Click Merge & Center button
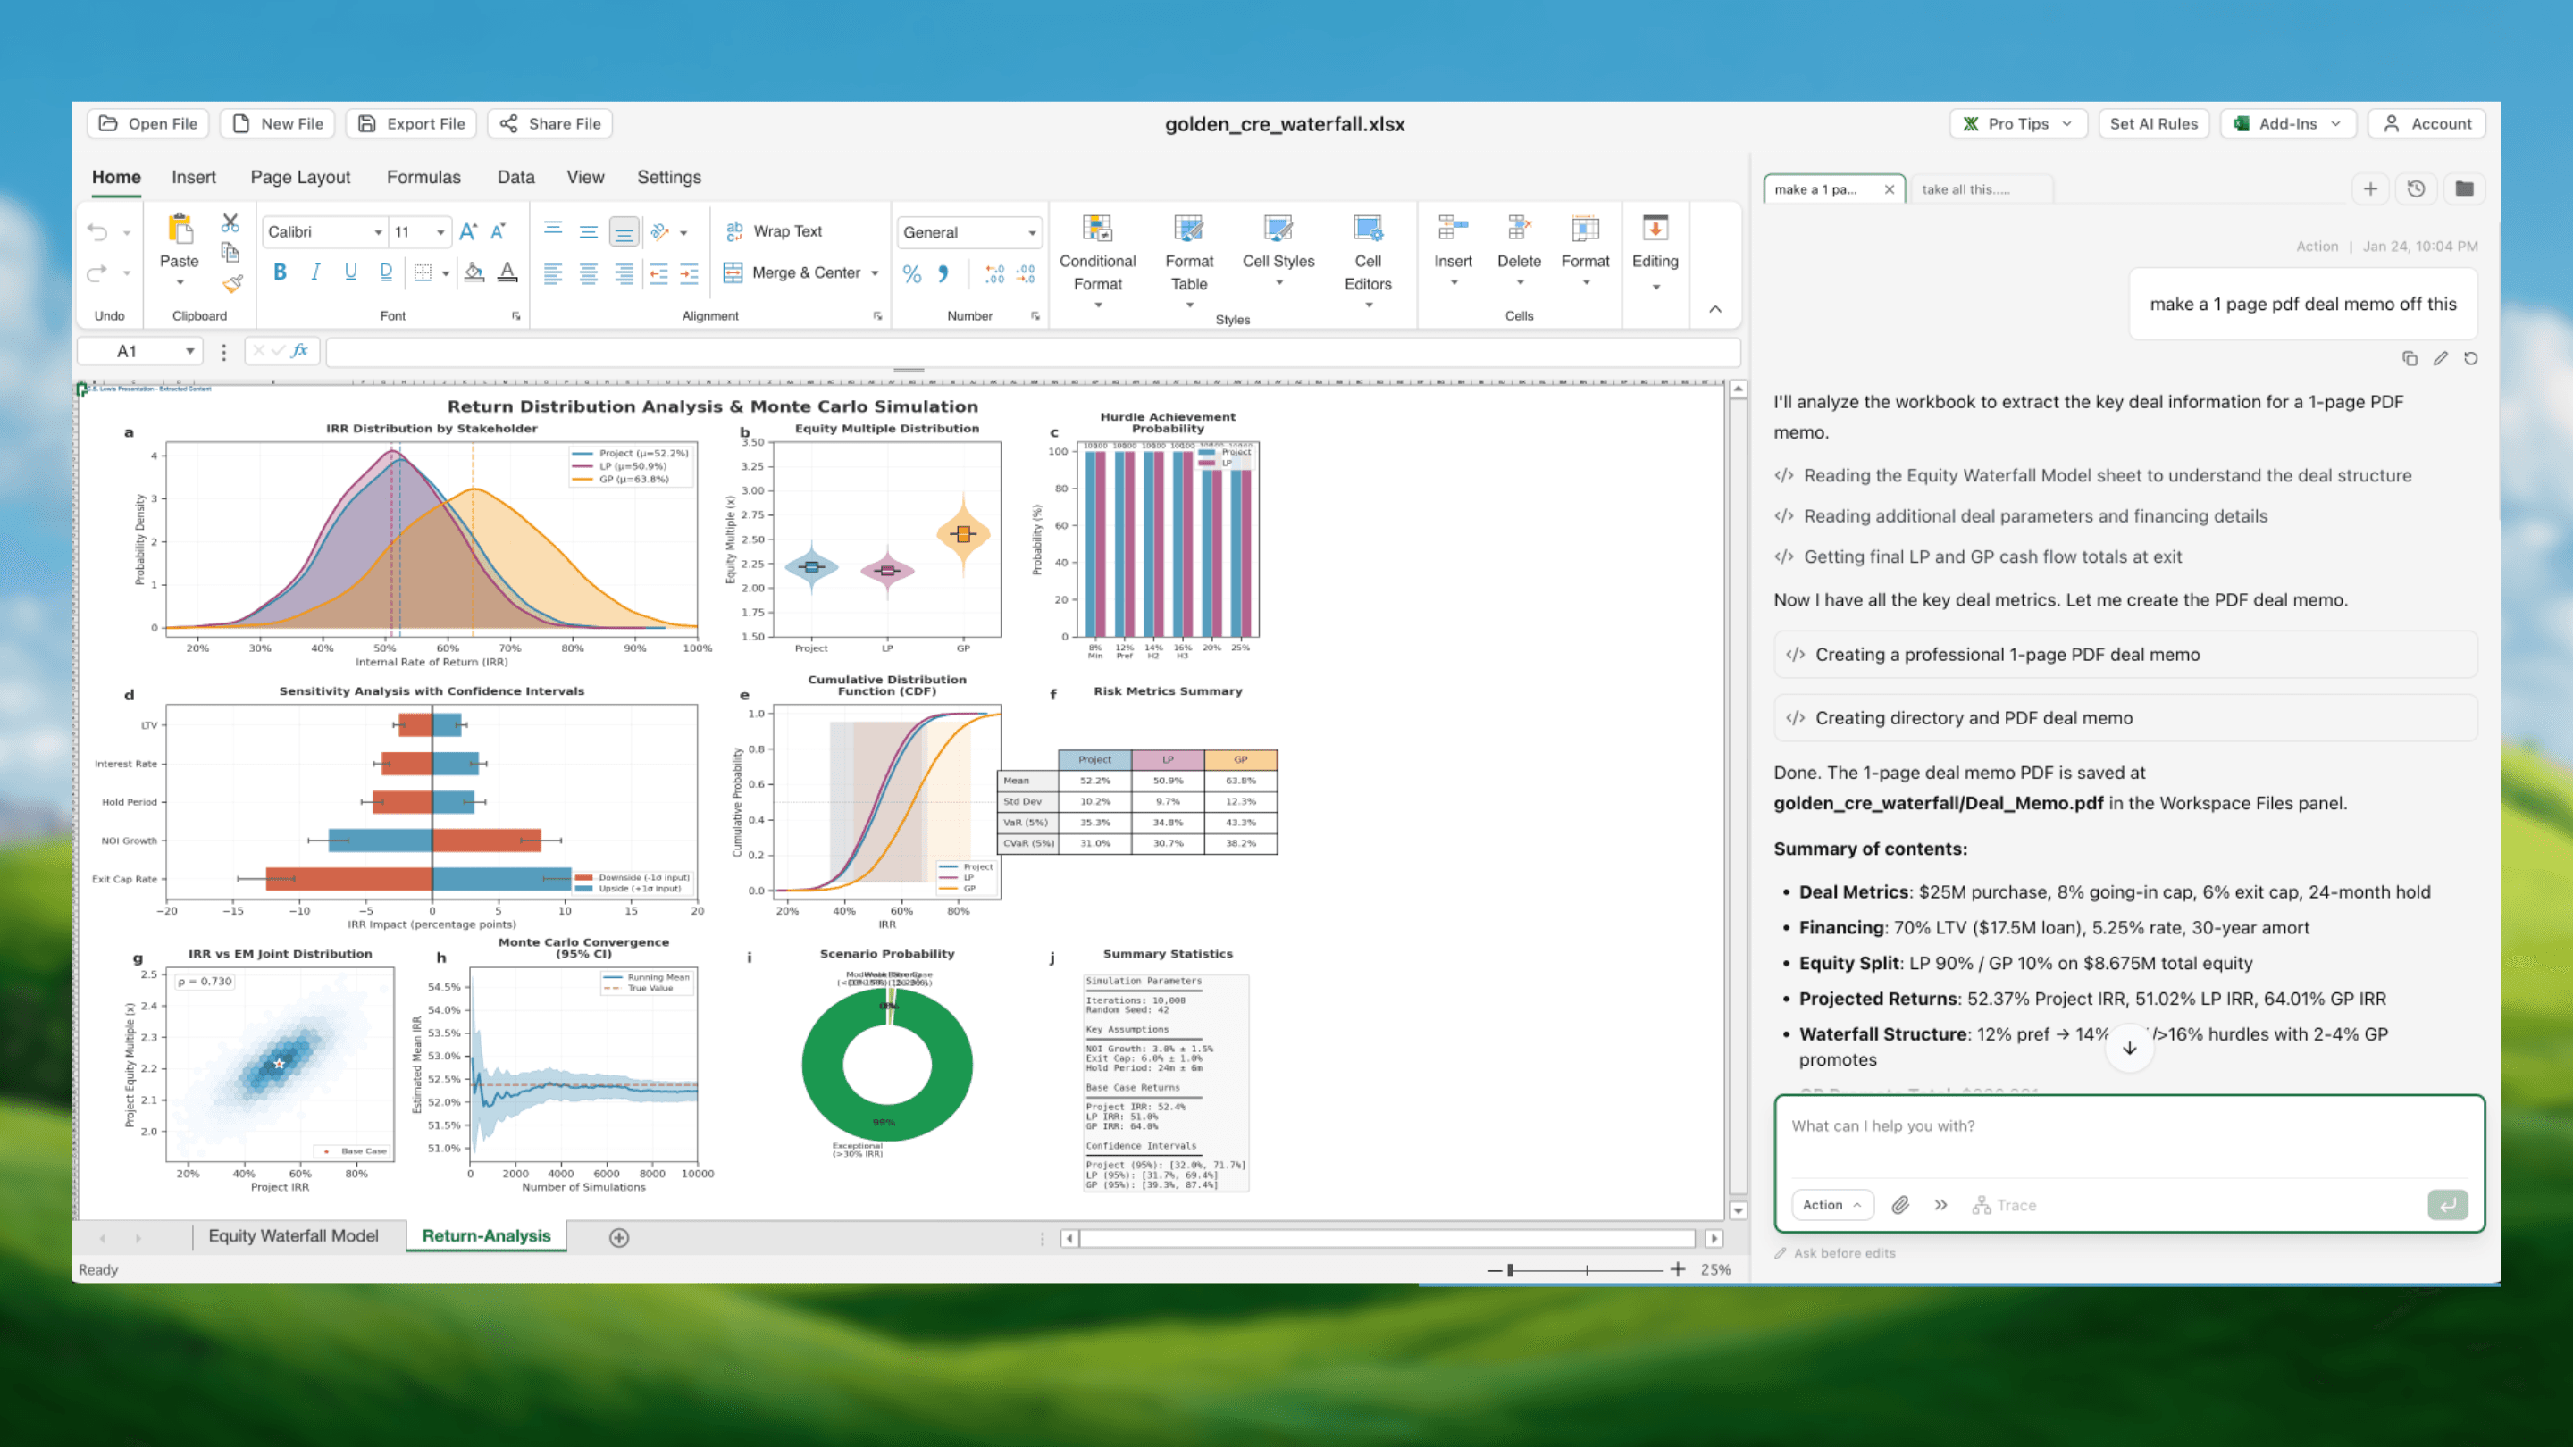The height and width of the screenshot is (1447, 2573). (x=791, y=272)
